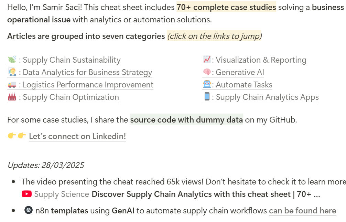
Task: Click the phone emoji beside Supply Chain Analytics Apps
Action: 207,97
